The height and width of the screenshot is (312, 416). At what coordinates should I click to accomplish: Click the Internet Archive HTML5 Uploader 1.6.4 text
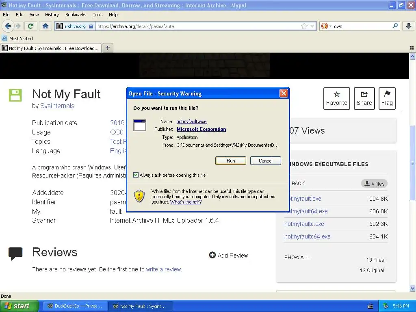pyautogui.click(x=164, y=221)
